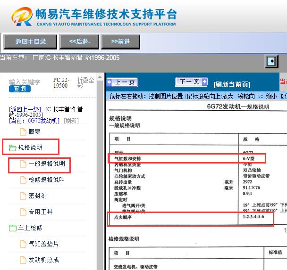The height and width of the screenshot is (270, 287).
Task: Click the PC.22-19500 text in sidebar
Action: click(x=61, y=83)
